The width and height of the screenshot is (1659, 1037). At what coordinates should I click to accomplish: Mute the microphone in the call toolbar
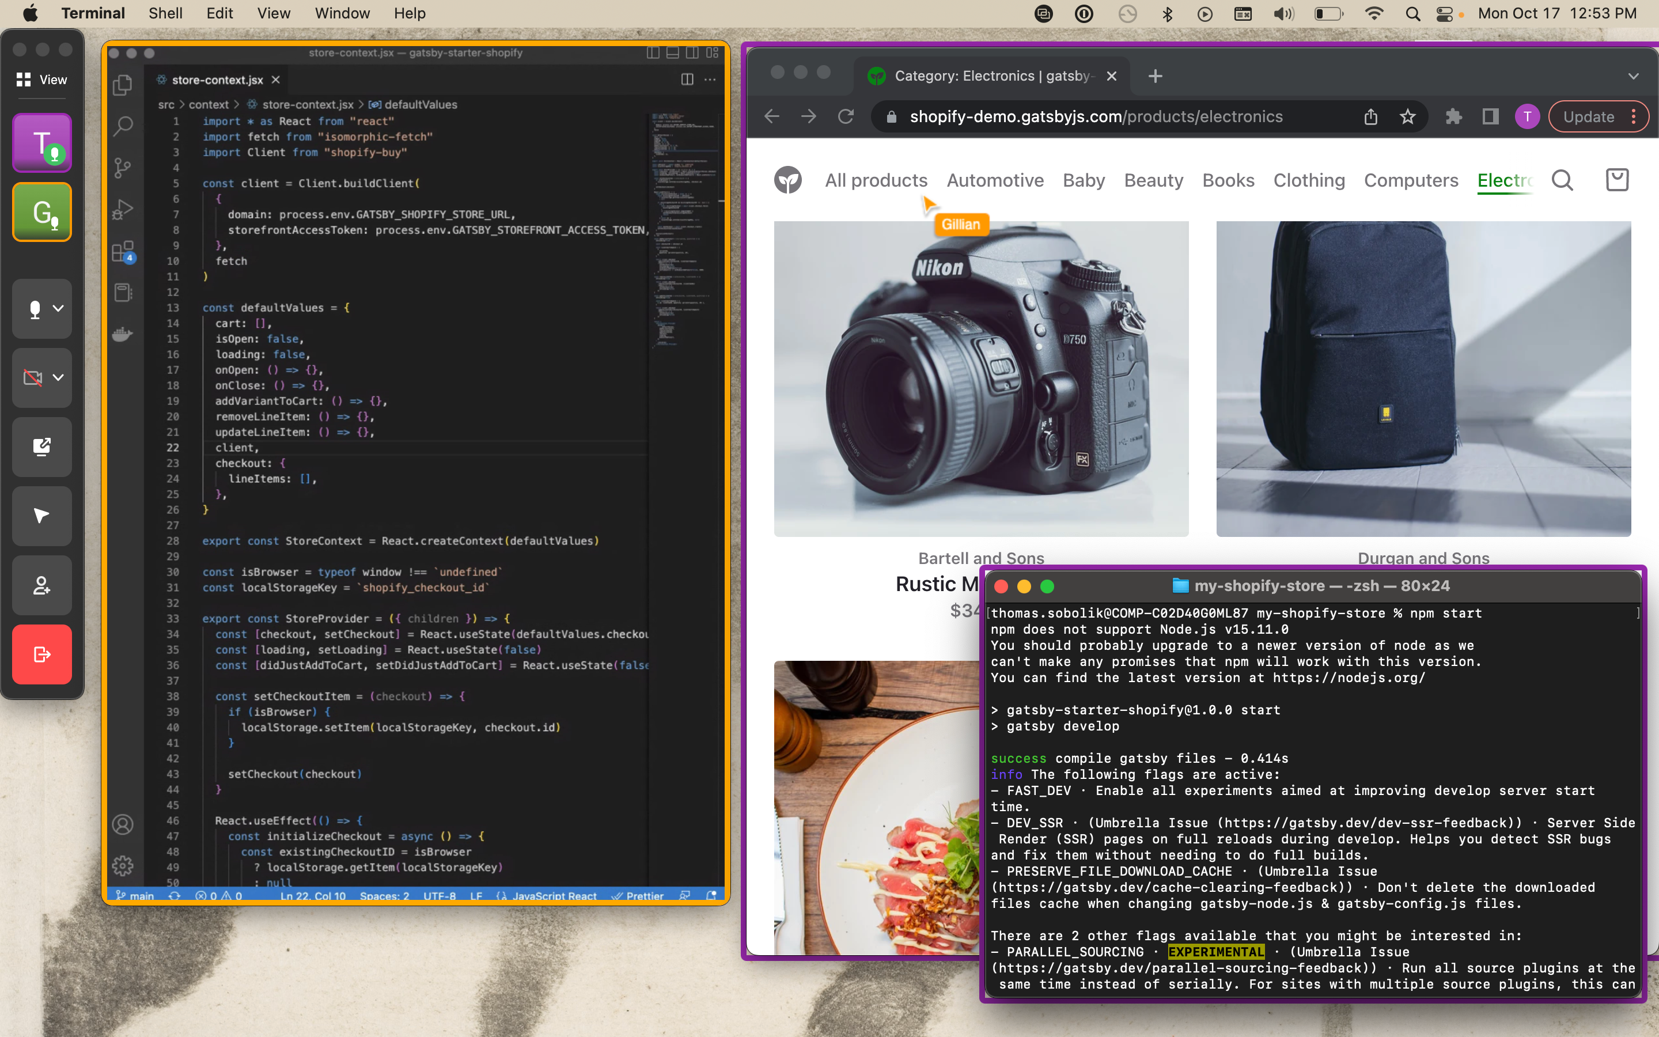pyautogui.click(x=35, y=309)
